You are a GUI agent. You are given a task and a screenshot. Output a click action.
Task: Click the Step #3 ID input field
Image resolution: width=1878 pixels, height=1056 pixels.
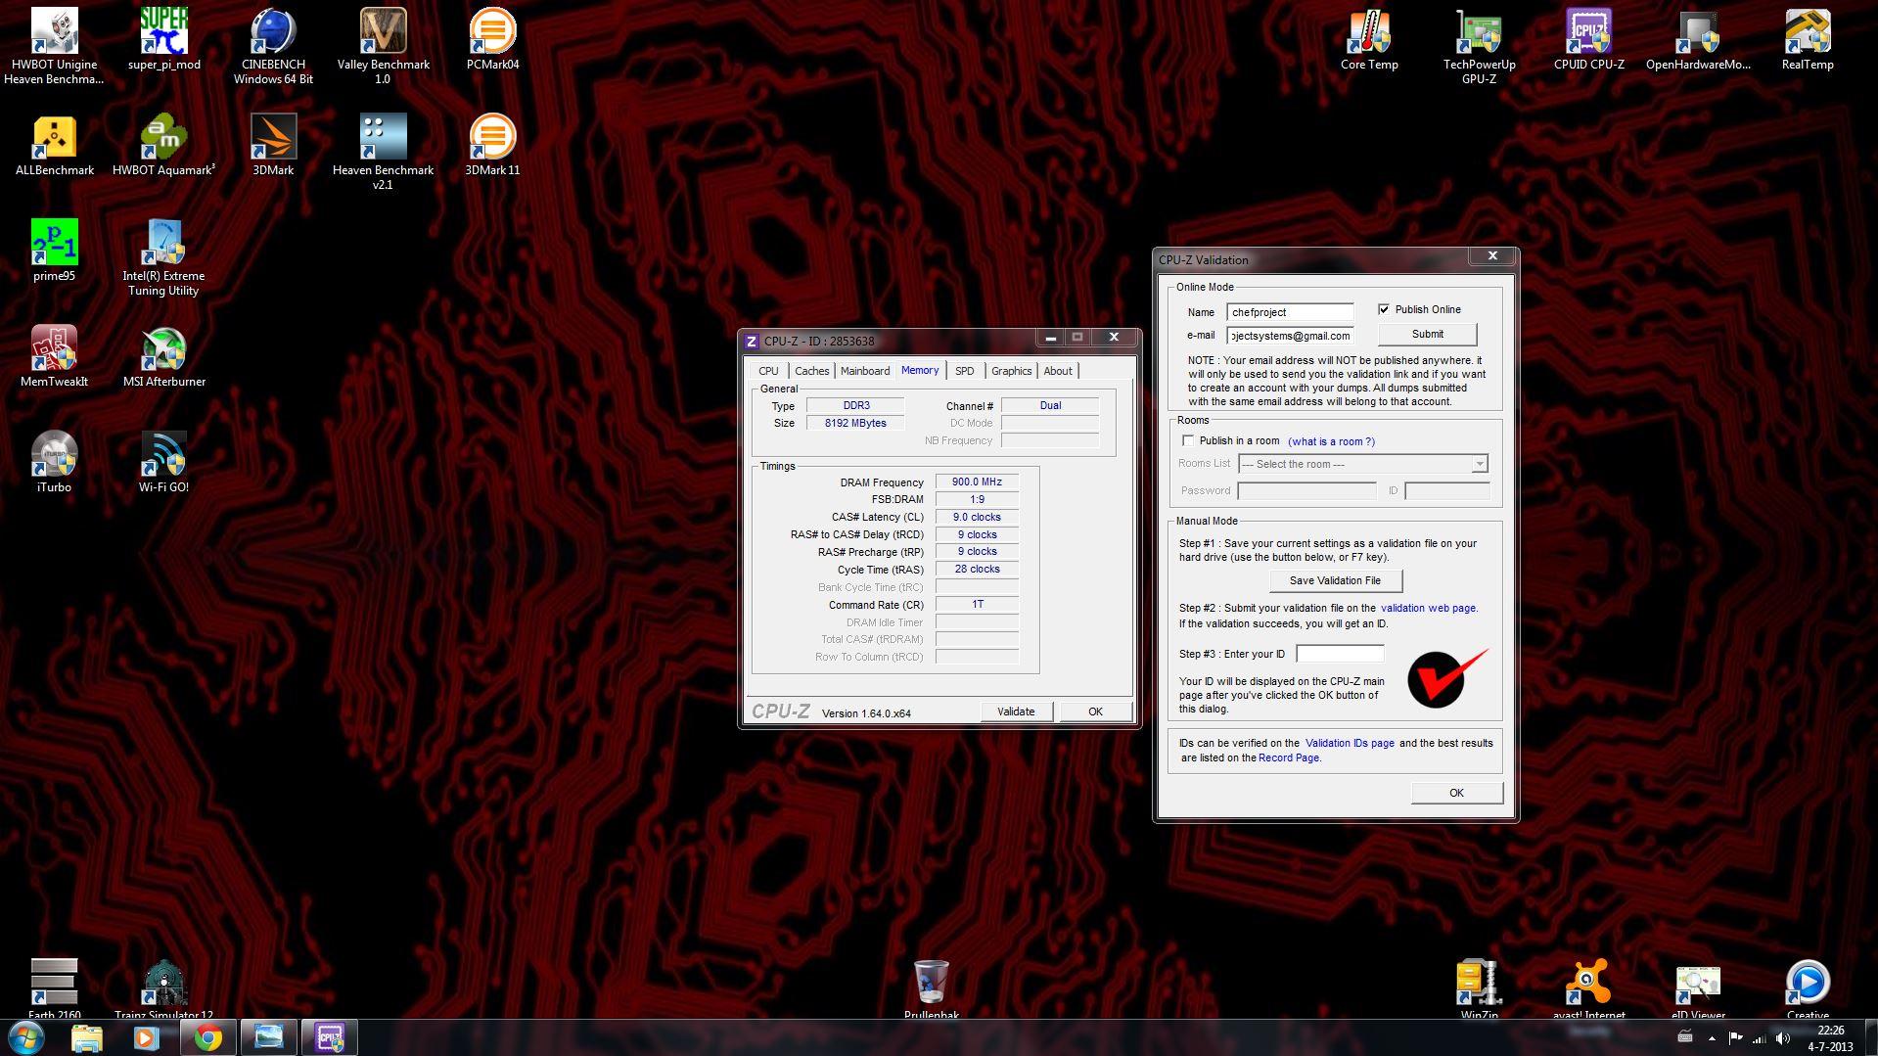tap(1340, 653)
